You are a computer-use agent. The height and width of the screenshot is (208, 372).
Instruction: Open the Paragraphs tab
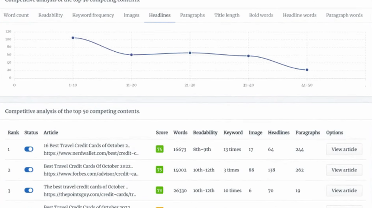[x=192, y=15]
